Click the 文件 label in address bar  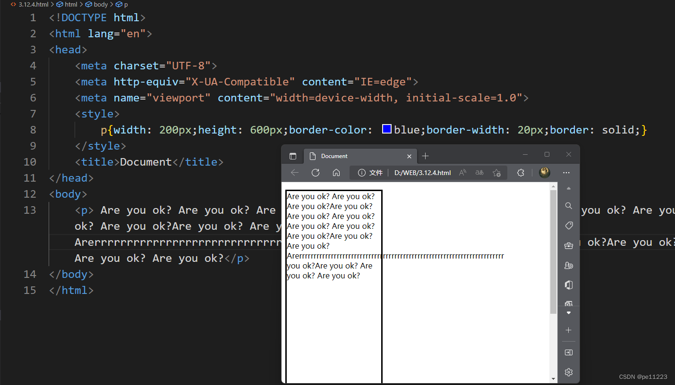tap(376, 173)
